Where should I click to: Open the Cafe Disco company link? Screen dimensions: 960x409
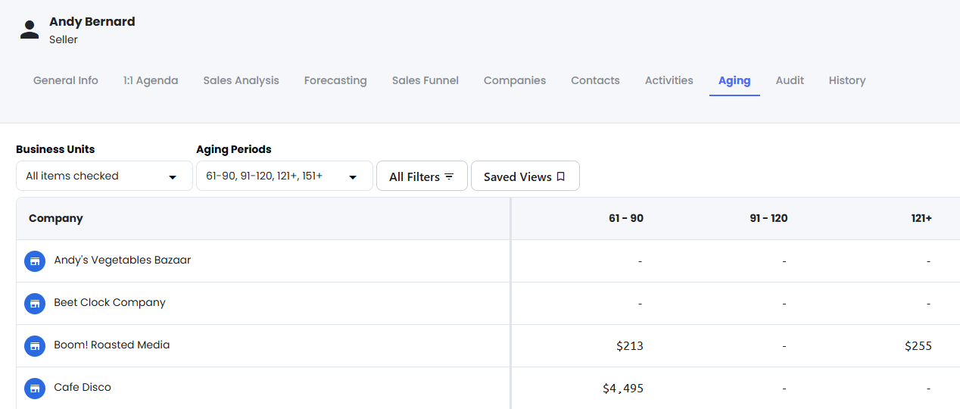tap(83, 387)
